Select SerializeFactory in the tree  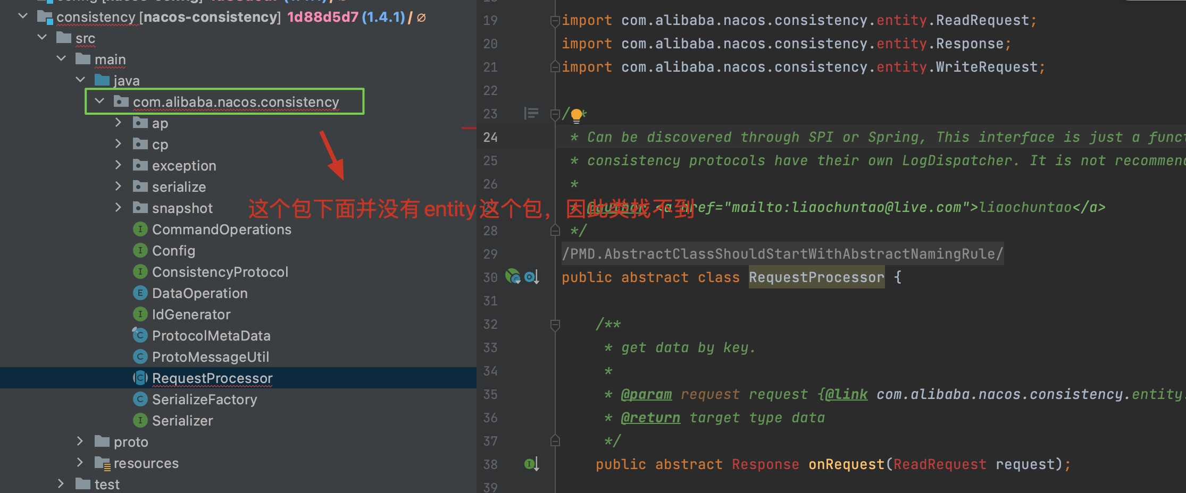pos(204,399)
